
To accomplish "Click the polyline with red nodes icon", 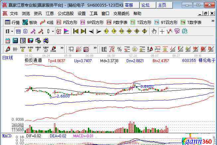I will pos(170,31).
